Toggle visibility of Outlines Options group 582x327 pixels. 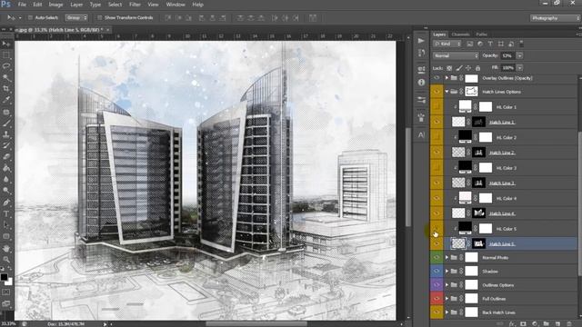[436, 284]
